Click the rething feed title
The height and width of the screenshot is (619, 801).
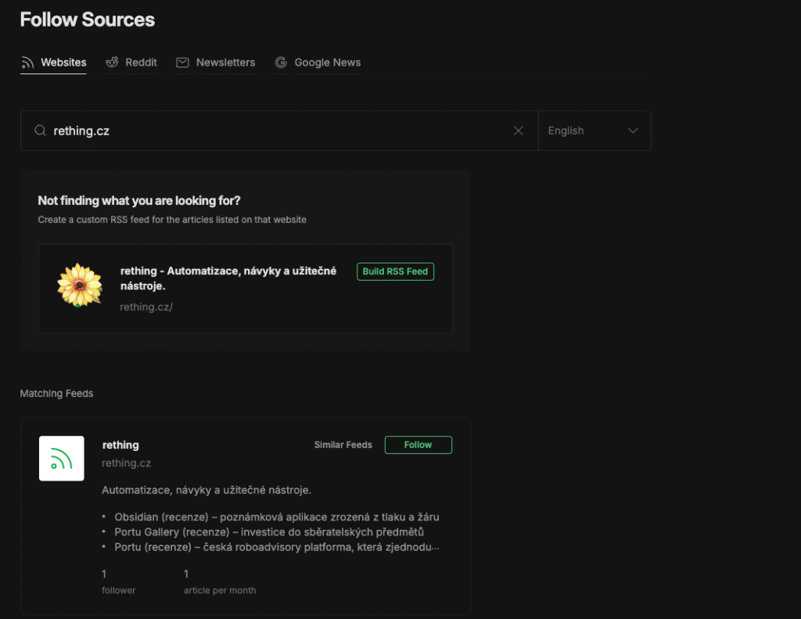(x=120, y=445)
